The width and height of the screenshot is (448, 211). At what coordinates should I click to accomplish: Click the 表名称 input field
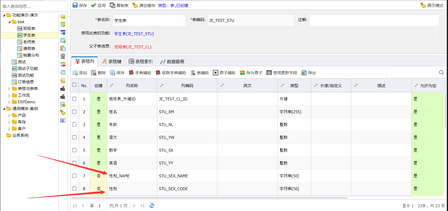click(149, 20)
